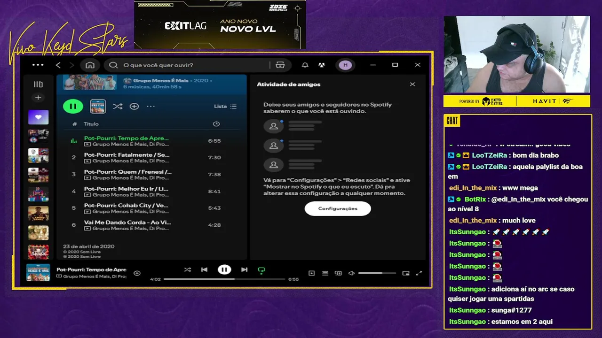
Task: Open the 'Lista' view options dropdown
Action: 225,107
